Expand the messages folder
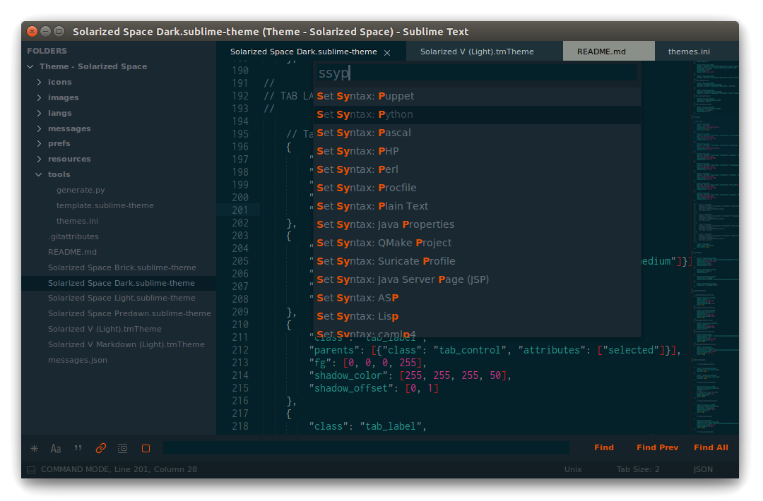Image resolution: width=763 pixels, height=501 pixels. pos(39,128)
